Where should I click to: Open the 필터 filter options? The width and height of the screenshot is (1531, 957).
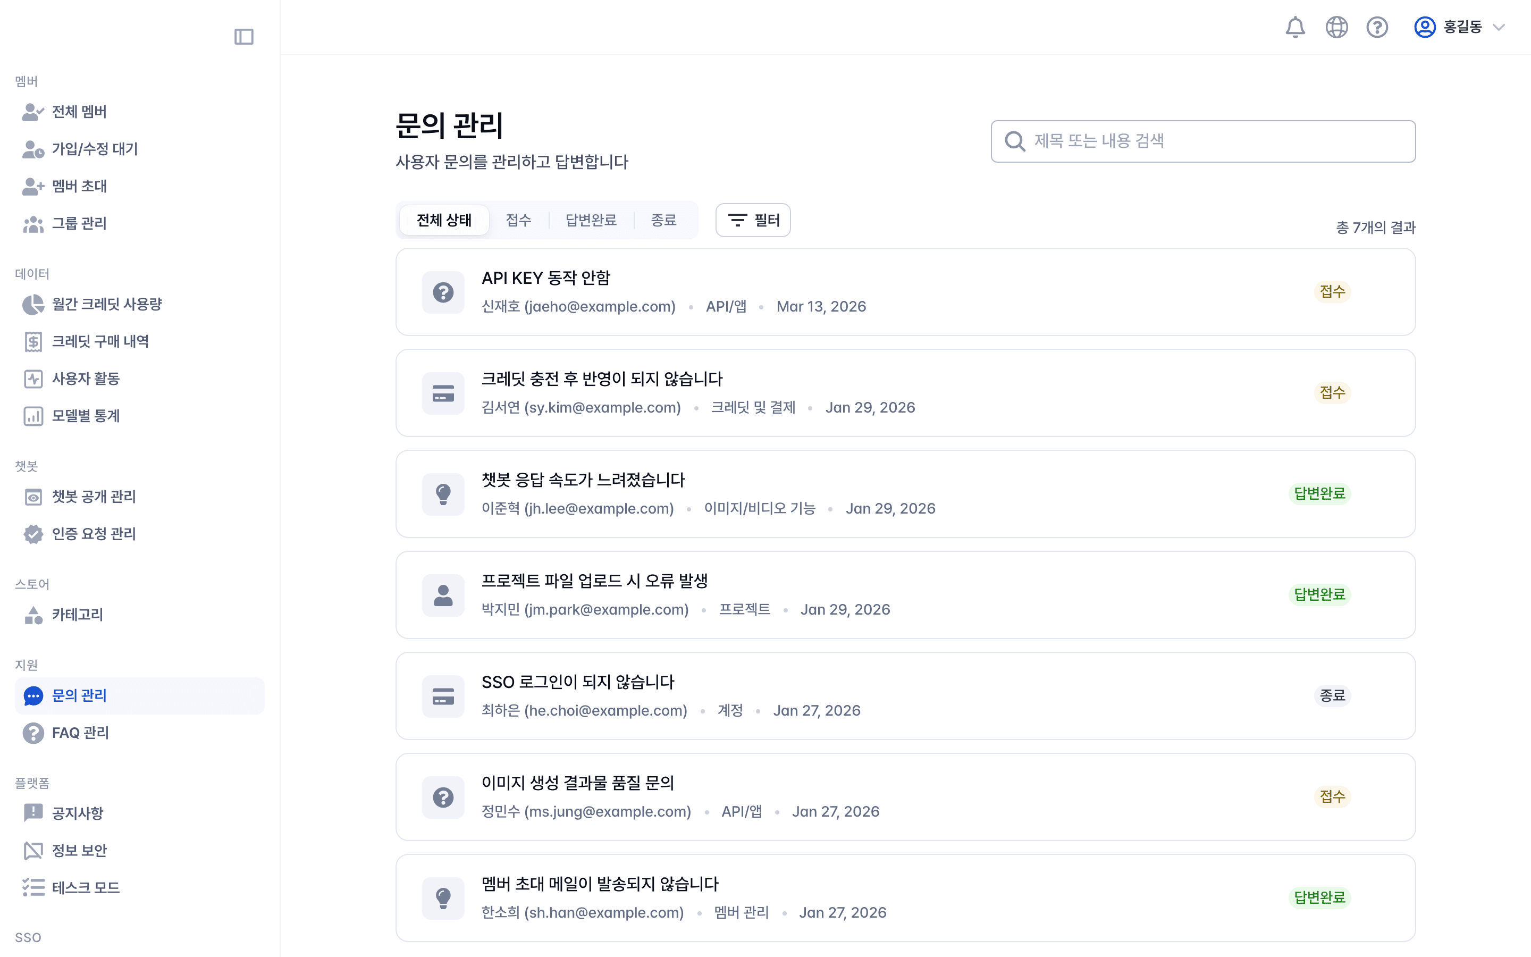(753, 220)
